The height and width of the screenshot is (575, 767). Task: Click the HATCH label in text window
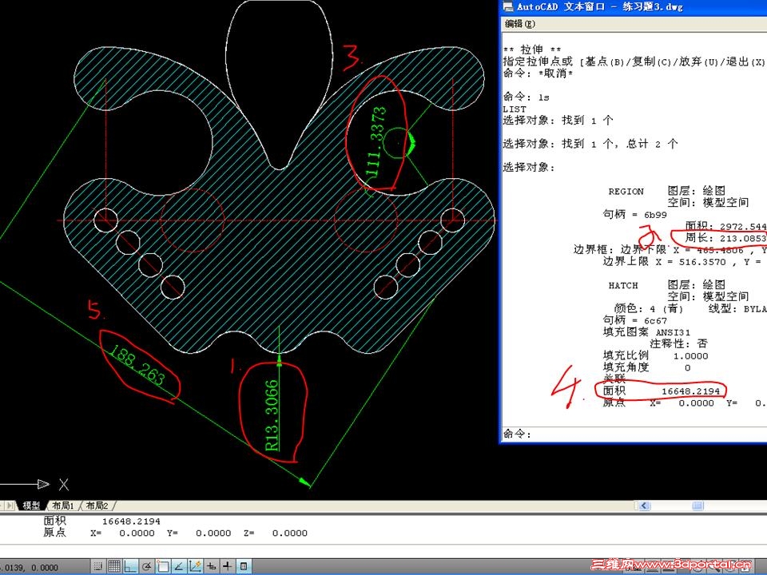tap(623, 286)
